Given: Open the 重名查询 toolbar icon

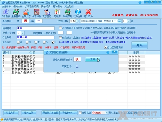Looking at the screenshot, I should (16, 13).
